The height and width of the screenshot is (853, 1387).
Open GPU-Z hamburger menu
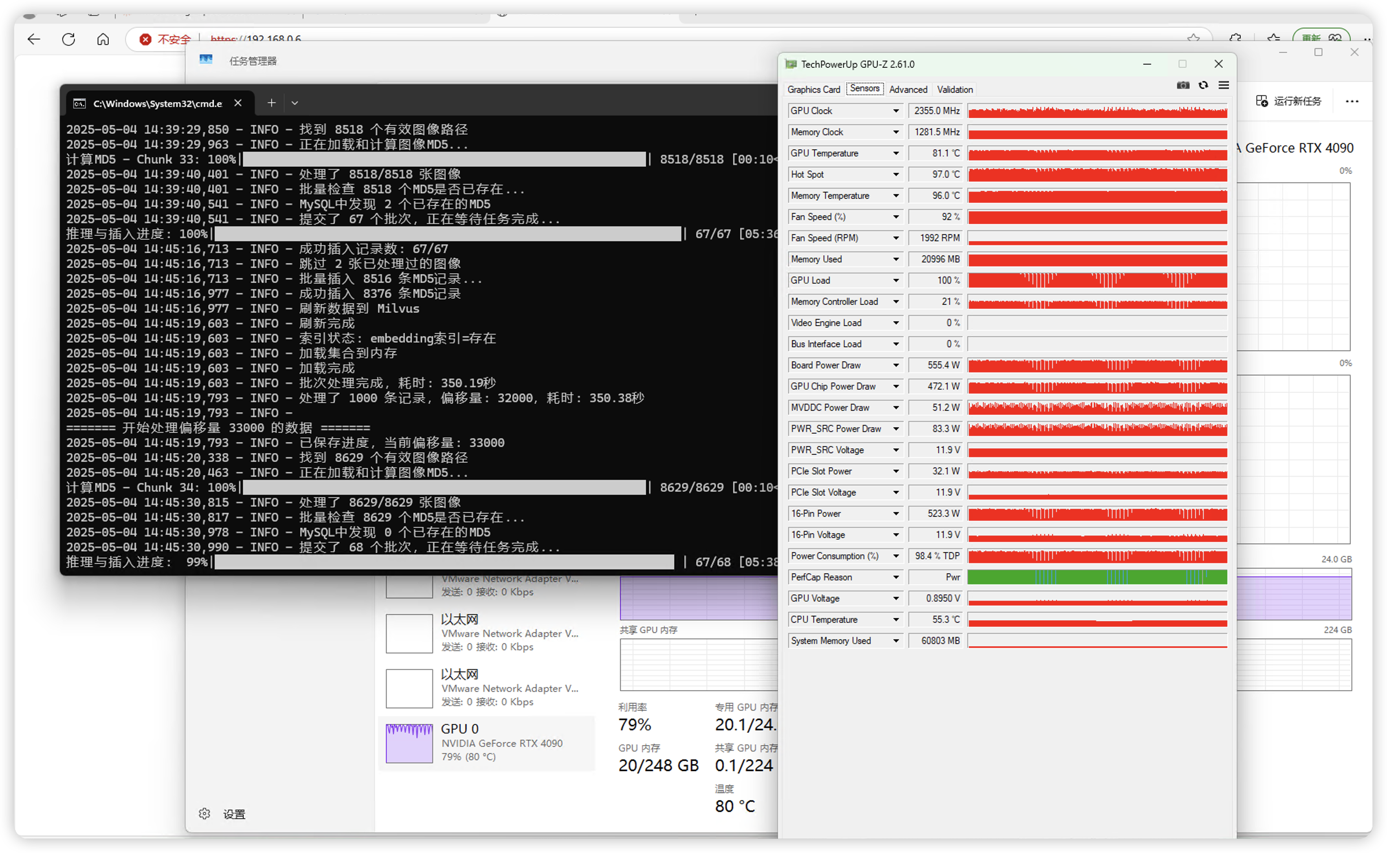[1224, 85]
